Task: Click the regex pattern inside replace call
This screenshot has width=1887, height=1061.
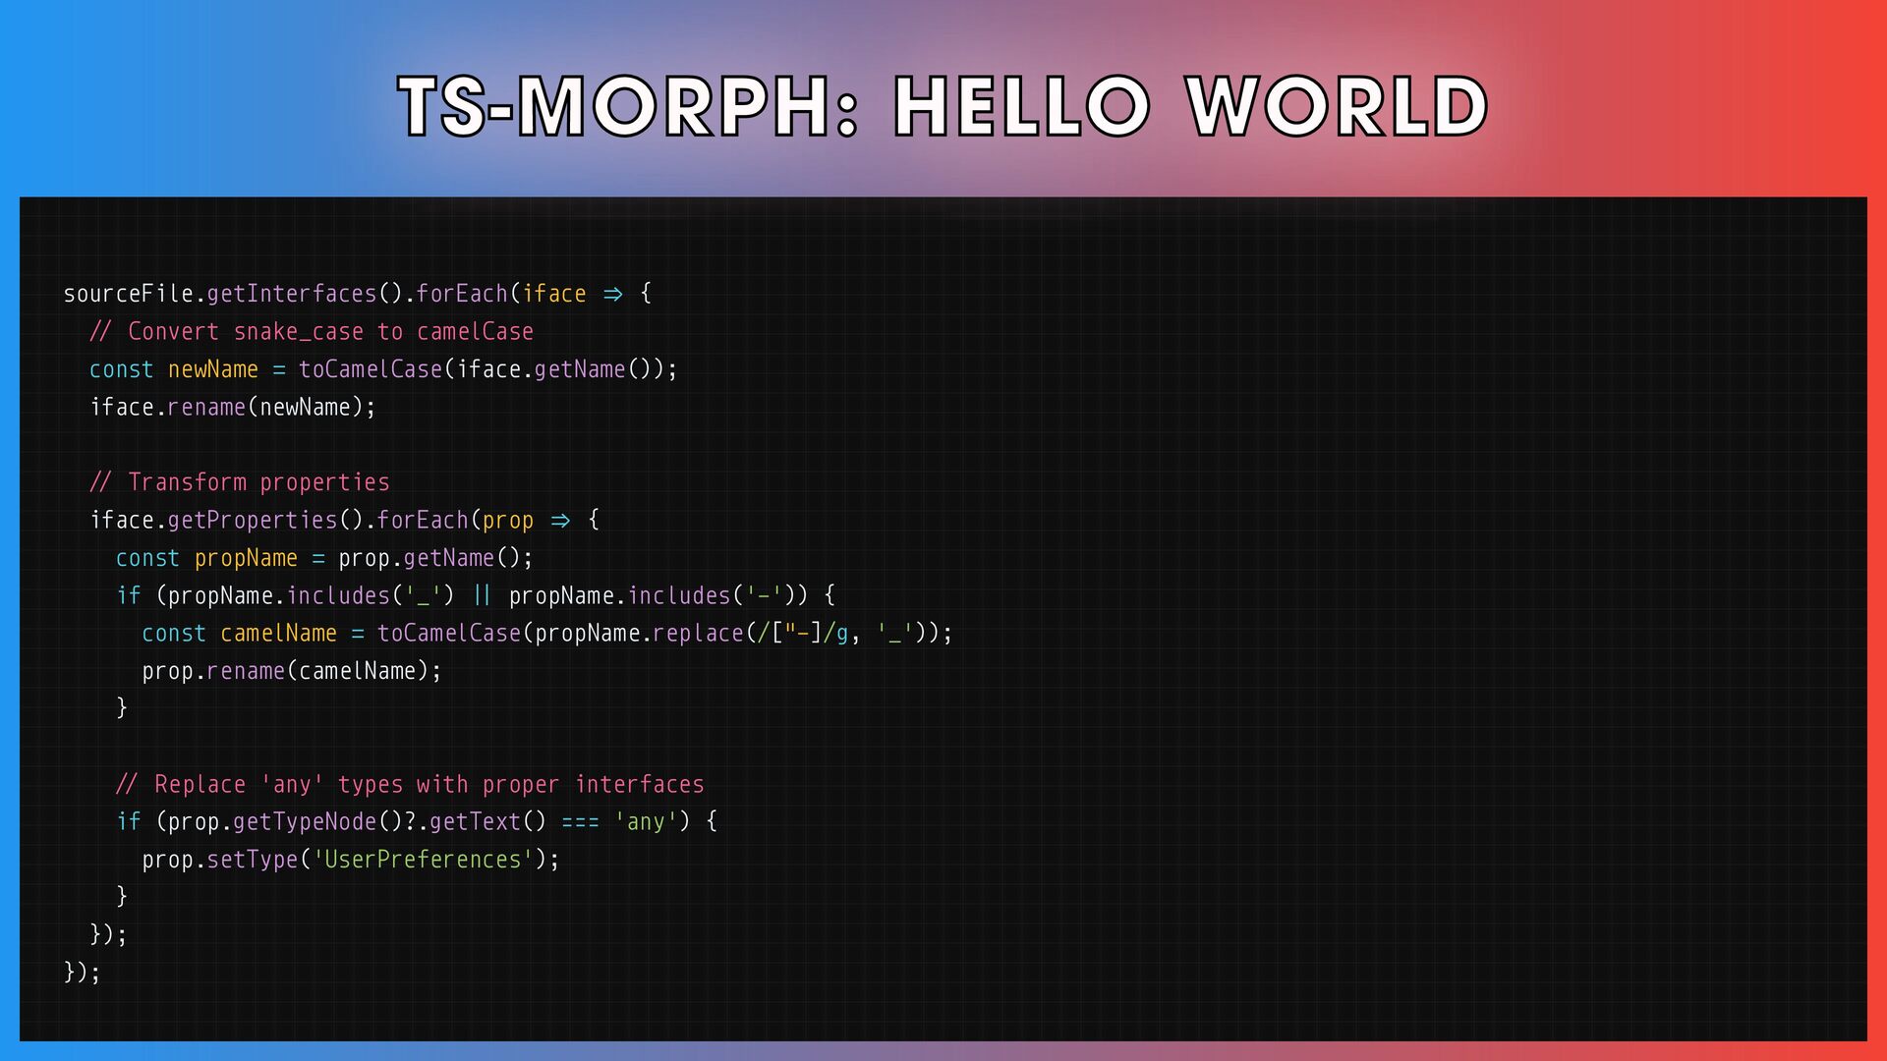Action: click(x=801, y=634)
